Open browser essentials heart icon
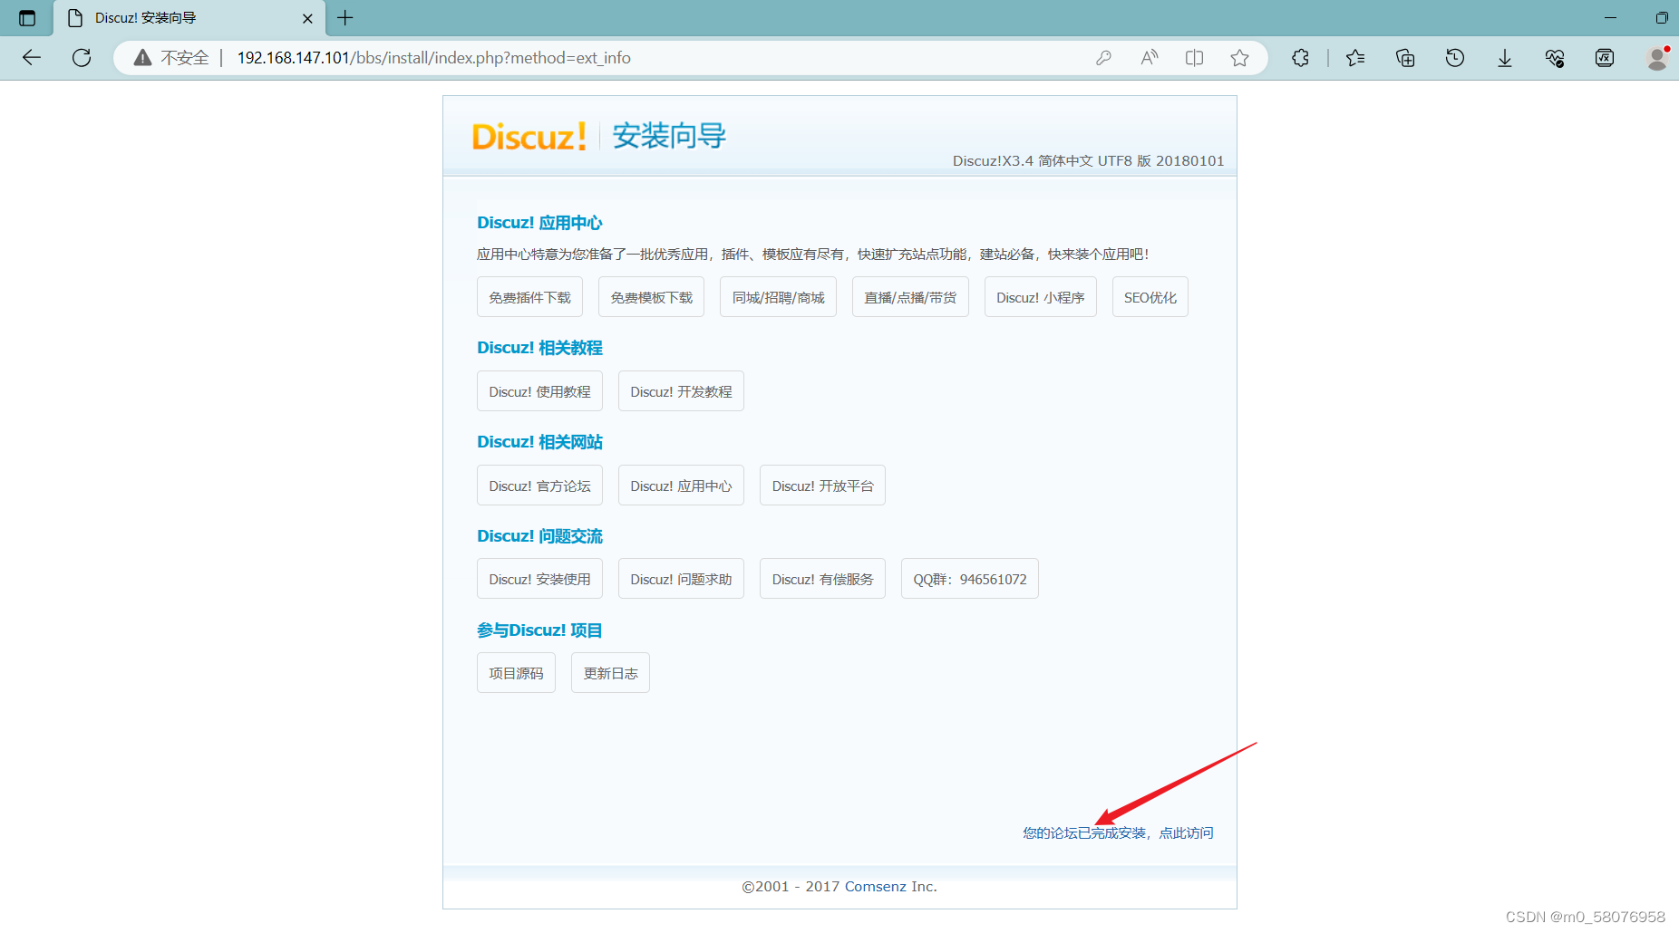Image resolution: width=1679 pixels, height=933 pixels. coord(1555,58)
